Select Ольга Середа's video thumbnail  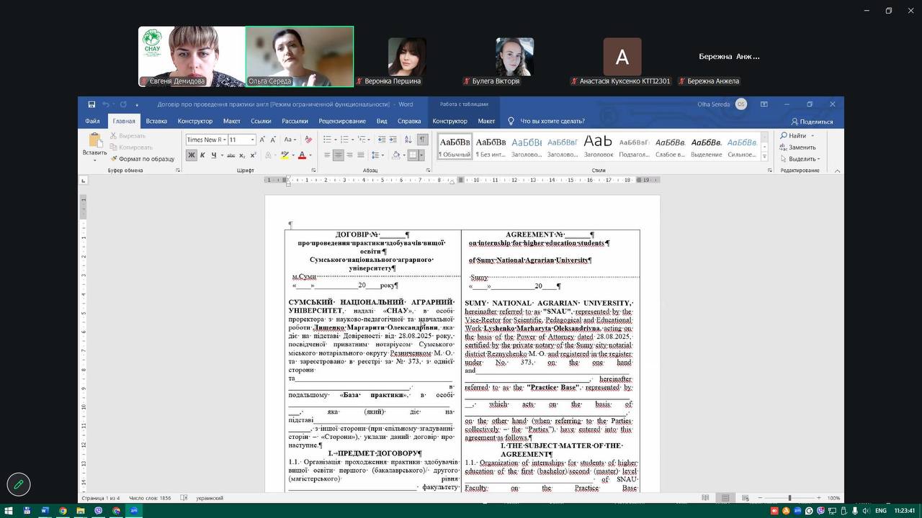pos(300,56)
